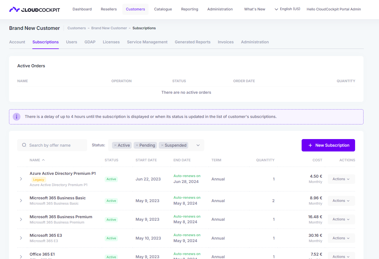Open the Service Management tab
Image resolution: width=379 pixels, height=259 pixels.
coord(147,42)
